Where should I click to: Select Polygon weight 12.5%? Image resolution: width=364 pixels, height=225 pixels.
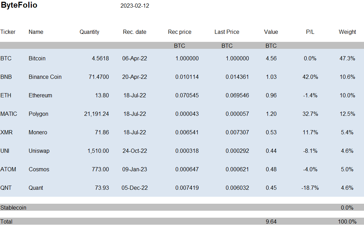tap(347, 114)
